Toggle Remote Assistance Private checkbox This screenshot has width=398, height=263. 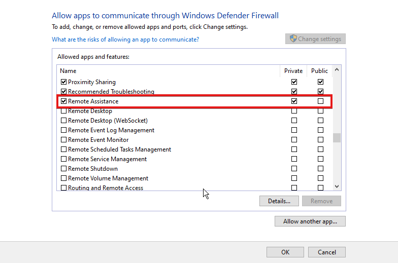(x=294, y=101)
